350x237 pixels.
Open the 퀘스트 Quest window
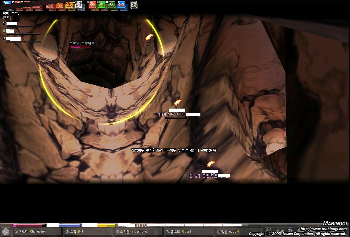tap(189, 232)
